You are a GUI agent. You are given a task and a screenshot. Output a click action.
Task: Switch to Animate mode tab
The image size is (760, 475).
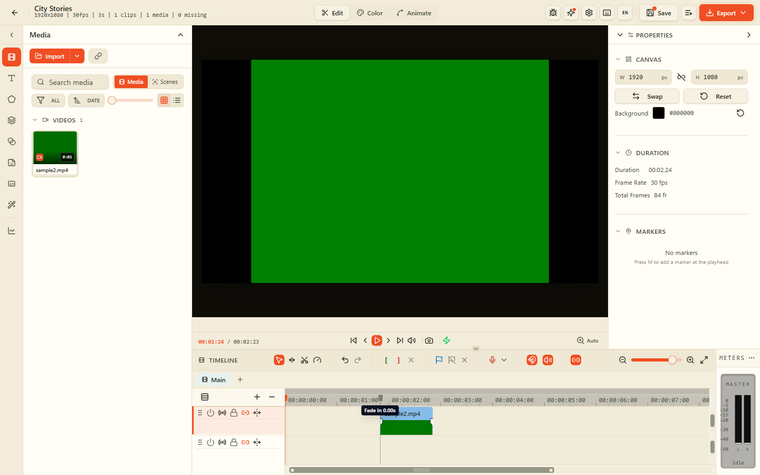coord(414,13)
